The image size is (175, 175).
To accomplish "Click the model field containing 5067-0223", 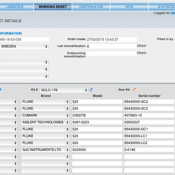I will pyautogui.click(x=97, y=122).
